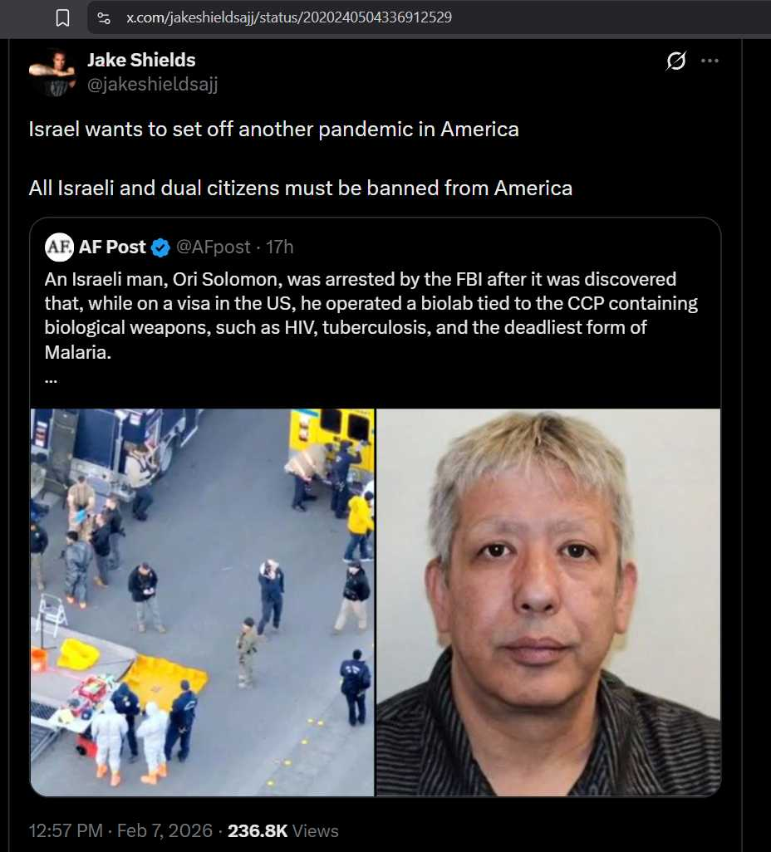
Task: Open the Jake Shields display name link
Action: click(141, 60)
